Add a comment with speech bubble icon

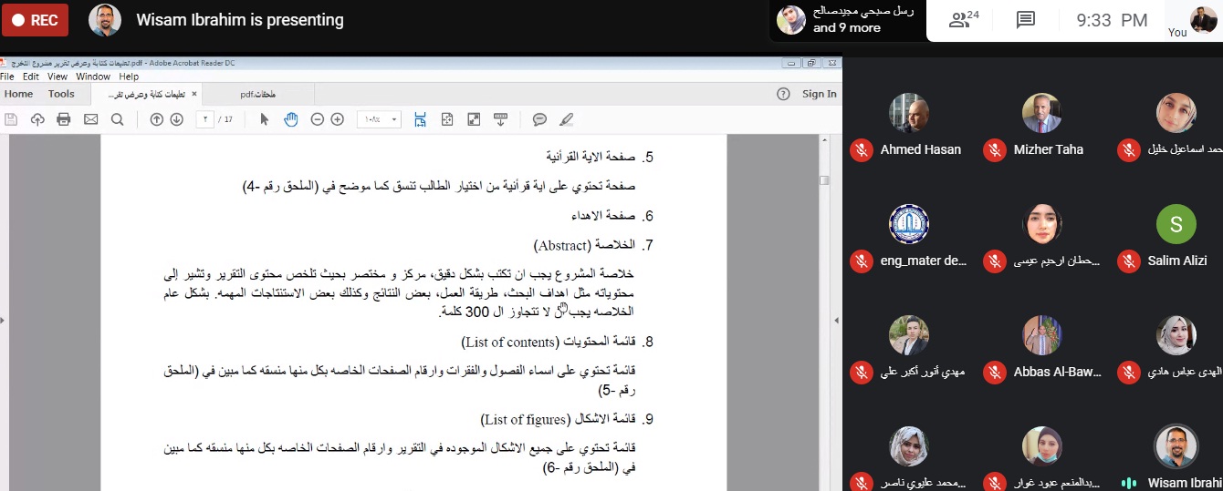tap(539, 119)
